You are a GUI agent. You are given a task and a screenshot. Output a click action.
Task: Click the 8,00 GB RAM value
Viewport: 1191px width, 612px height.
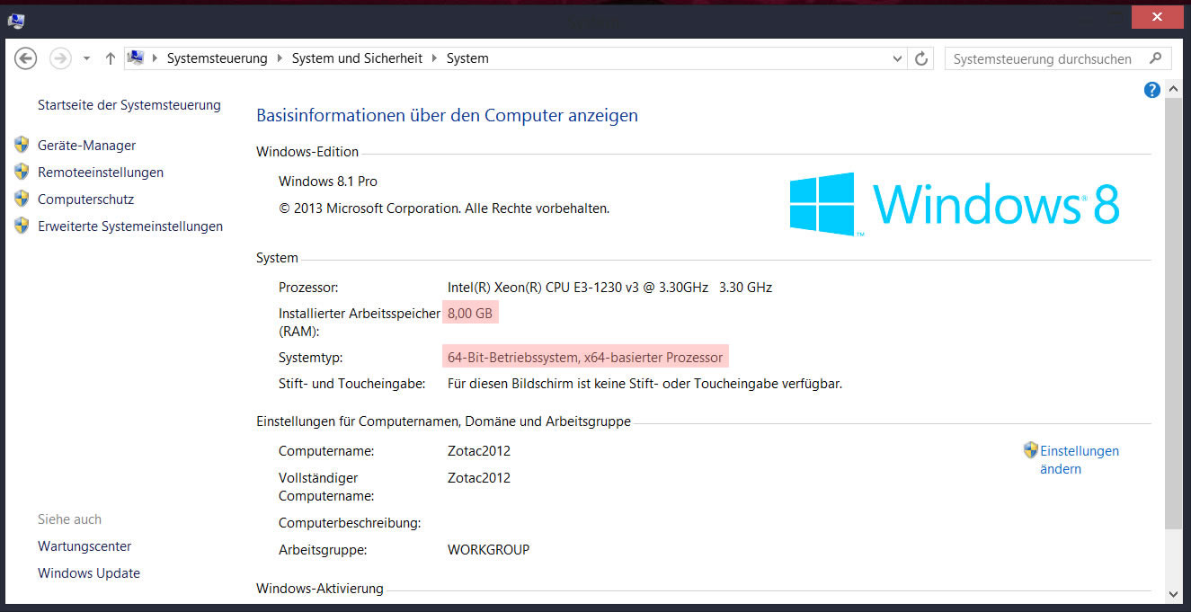click(x=470, y=313)
